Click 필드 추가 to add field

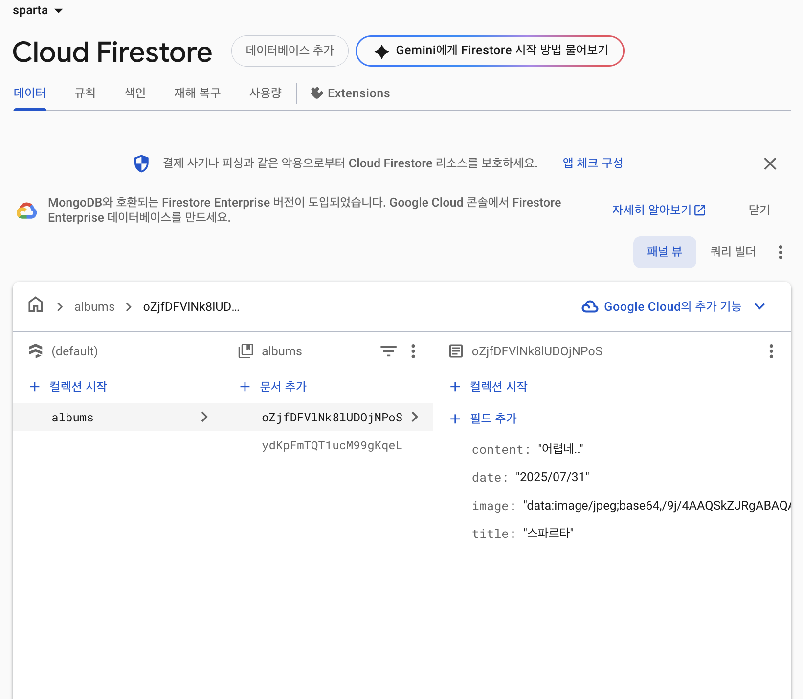483,419
